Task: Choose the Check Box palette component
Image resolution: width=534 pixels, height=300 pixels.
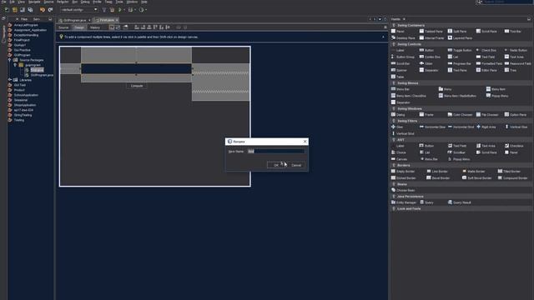Action: coord(486,50)
